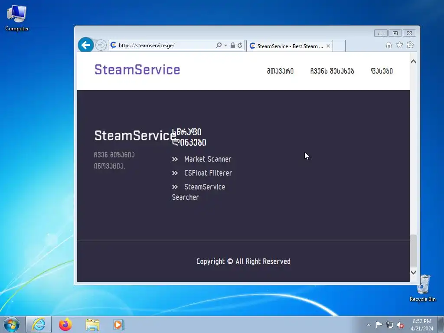This screenshot has height=333, width=444.
Task: Click the white SteamService footer logo
Action: [135, 135]
